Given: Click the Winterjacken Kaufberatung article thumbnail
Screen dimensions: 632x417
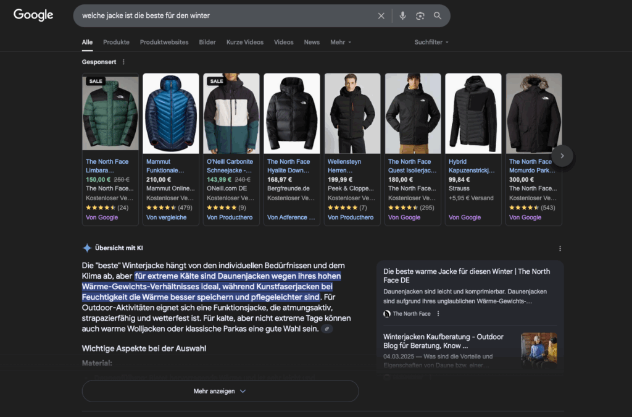Looking at the screenshot, I should (x=539, y=350).
